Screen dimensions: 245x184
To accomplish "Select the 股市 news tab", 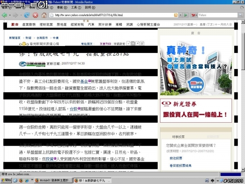I will (x=15, y=25).
